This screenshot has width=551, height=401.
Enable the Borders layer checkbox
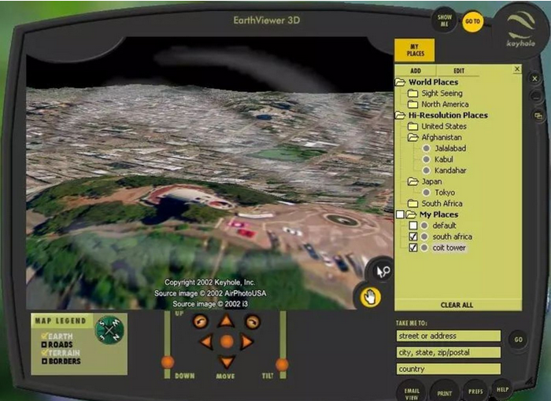pos(44,362)
